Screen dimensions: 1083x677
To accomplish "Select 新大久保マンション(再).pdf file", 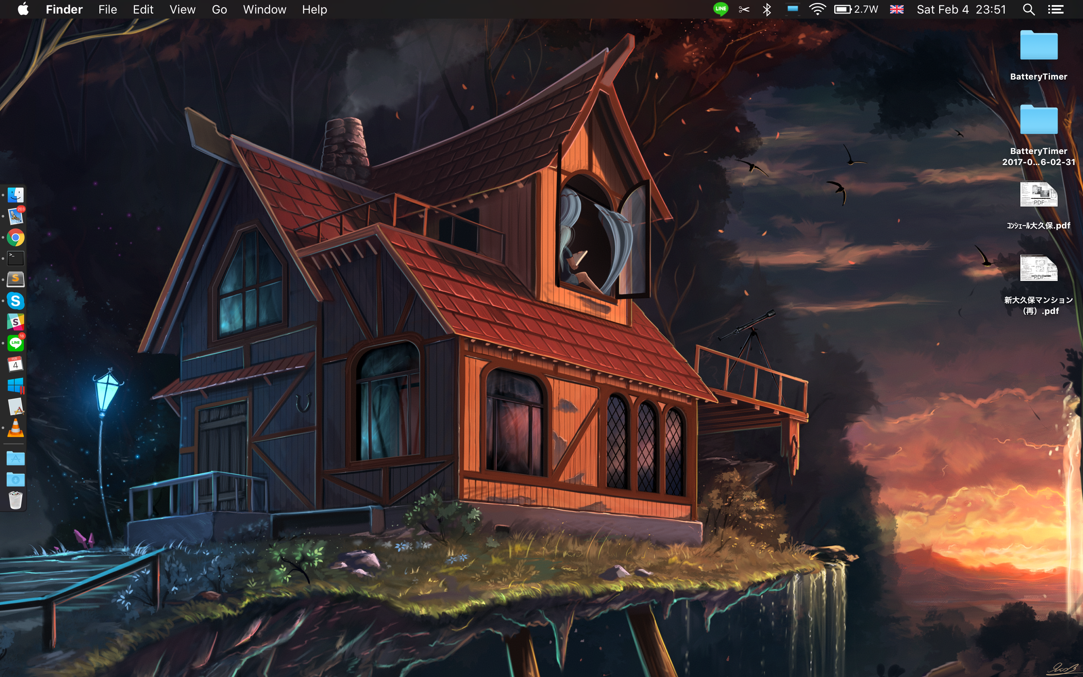I will point(1038,269).
